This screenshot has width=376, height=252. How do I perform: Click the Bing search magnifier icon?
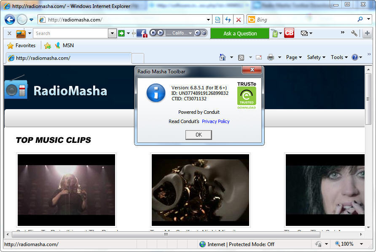coord(360,19)
